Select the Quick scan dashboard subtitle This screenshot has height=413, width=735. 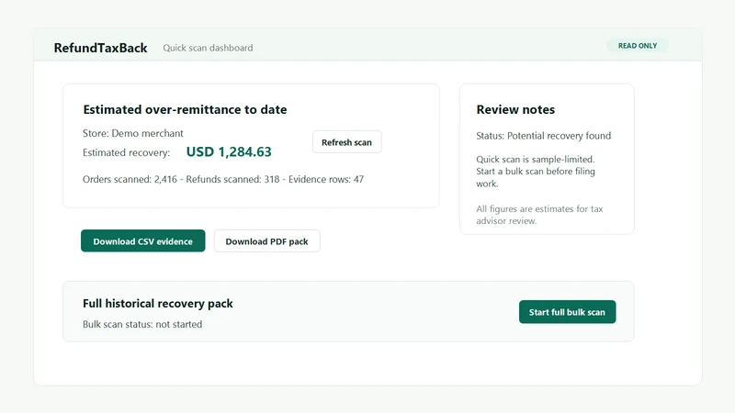click(208, 48)
